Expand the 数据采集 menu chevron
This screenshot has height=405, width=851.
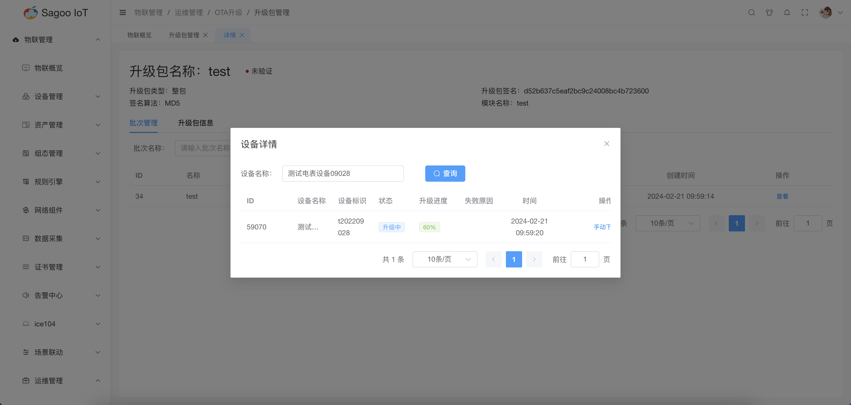pyautogui.click(x=98, y=239)
